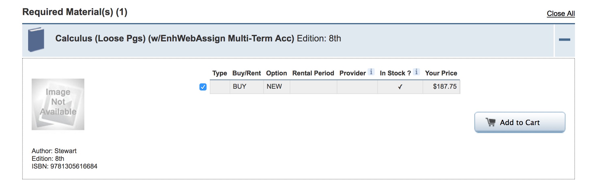
Task: Click the ISBN 9781305616684 text
Action: (65, 166)
